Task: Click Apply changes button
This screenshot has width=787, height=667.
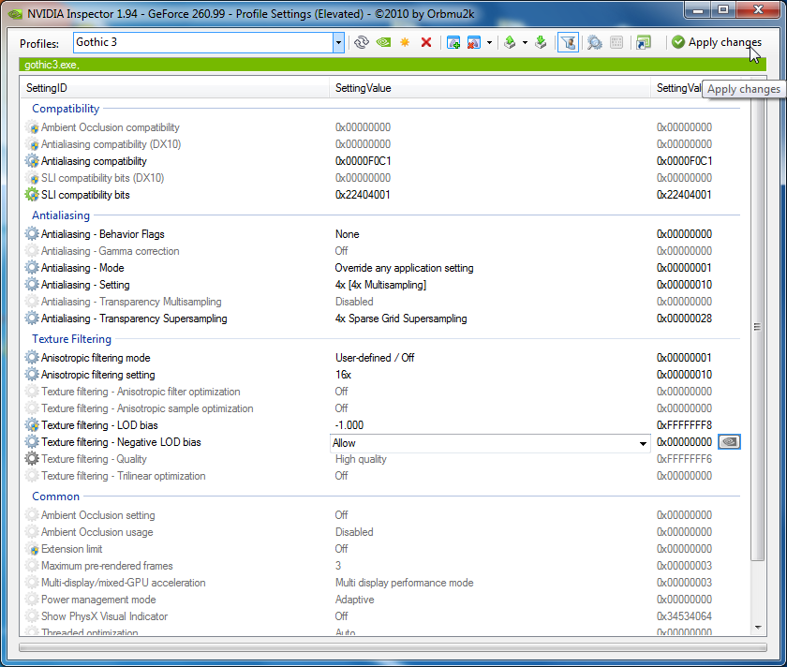Action: [717, 42]
